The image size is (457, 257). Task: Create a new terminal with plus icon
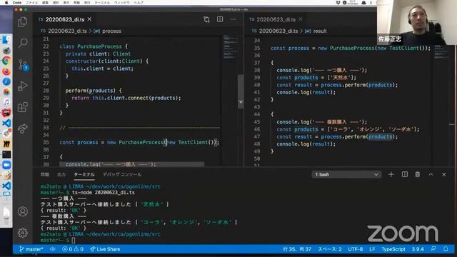(x=391, y=174)
